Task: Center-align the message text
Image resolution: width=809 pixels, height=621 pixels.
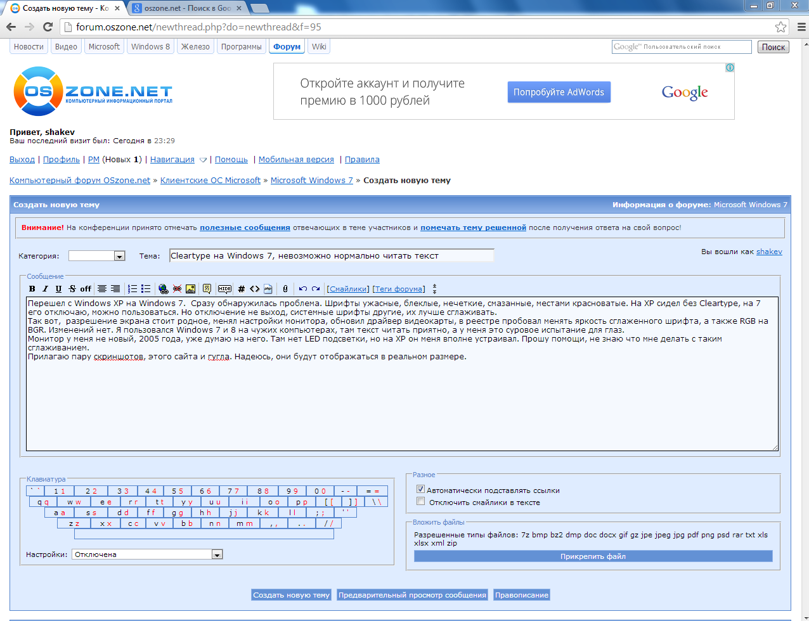Action: point(101,289)
